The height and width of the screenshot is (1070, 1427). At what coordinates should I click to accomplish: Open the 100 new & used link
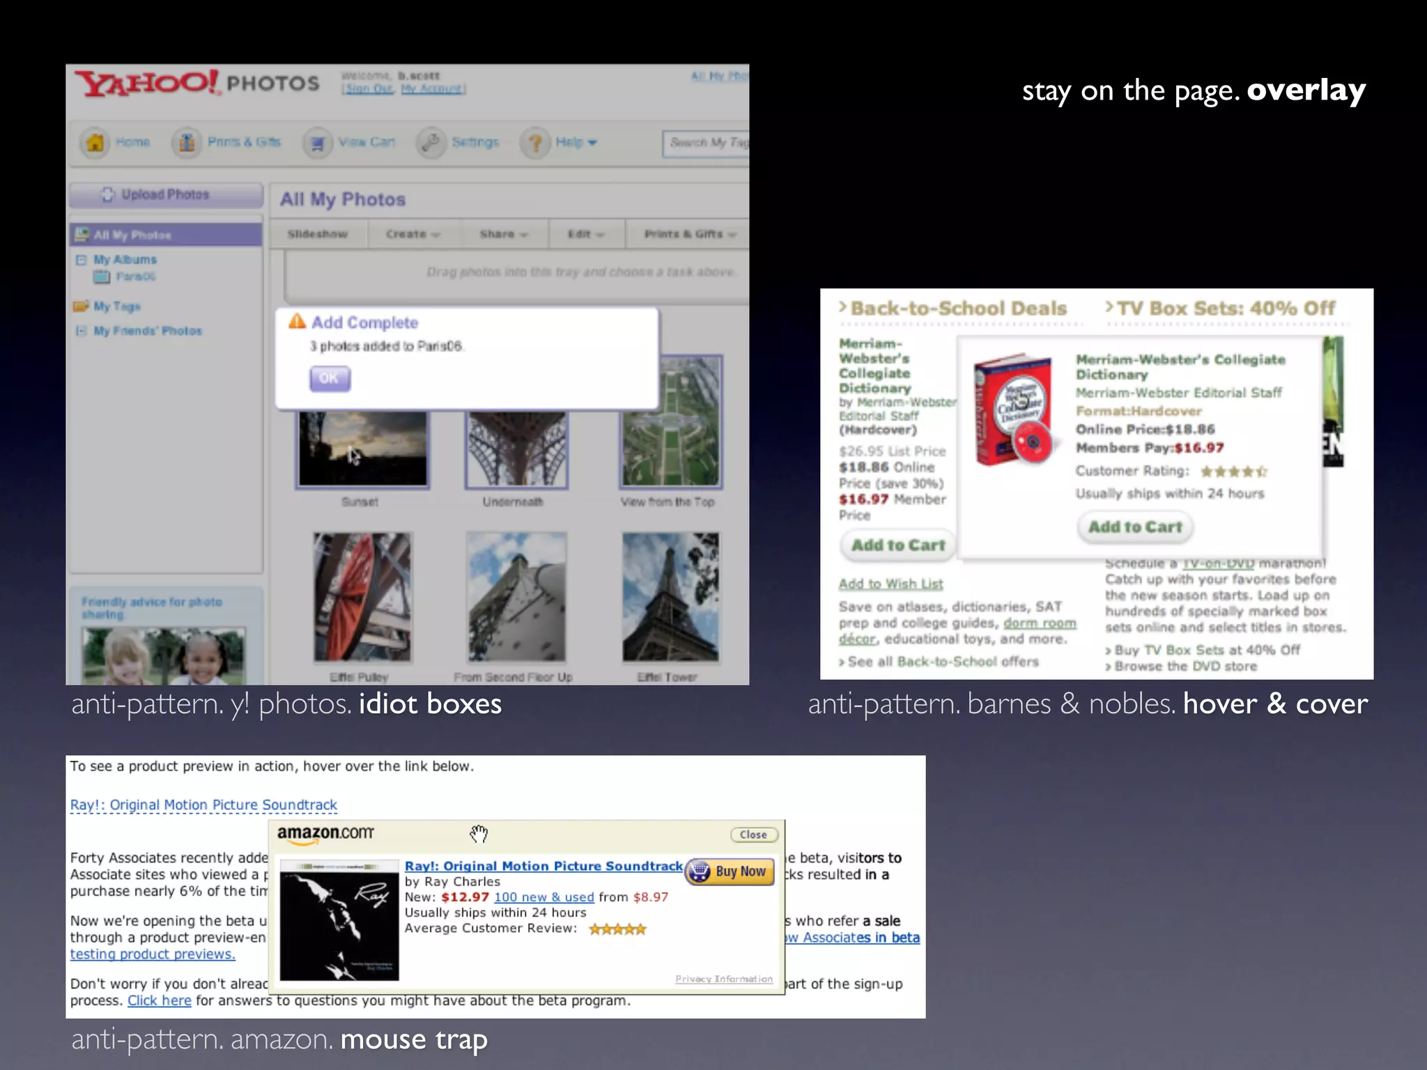pyautogui.click(x=544, y=897)
